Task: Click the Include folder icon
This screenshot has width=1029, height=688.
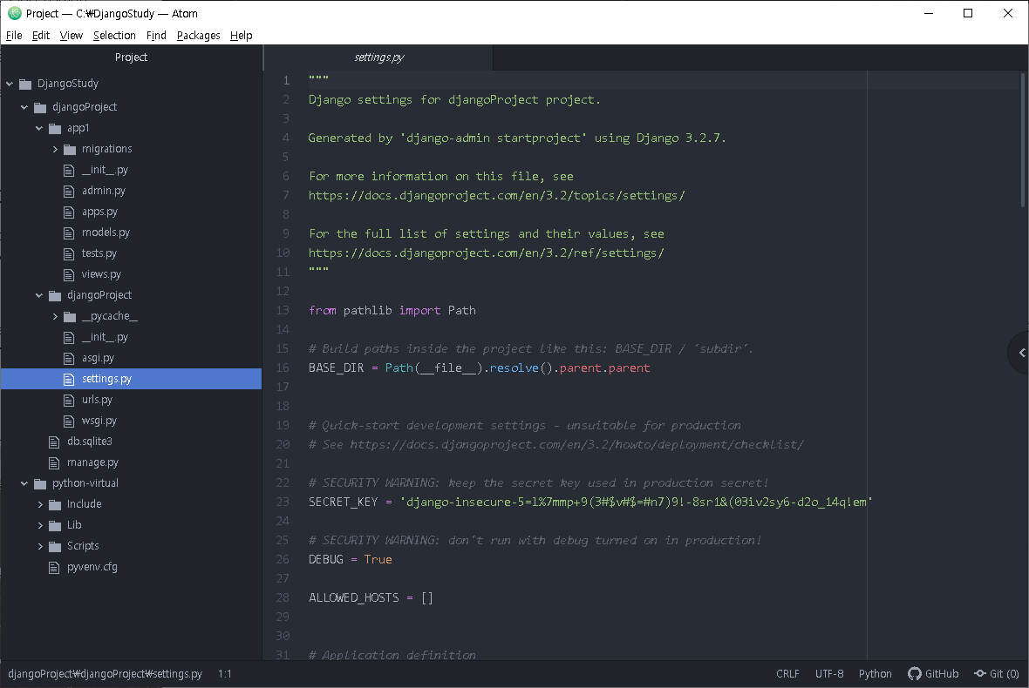Action: (x=55, y=504)
